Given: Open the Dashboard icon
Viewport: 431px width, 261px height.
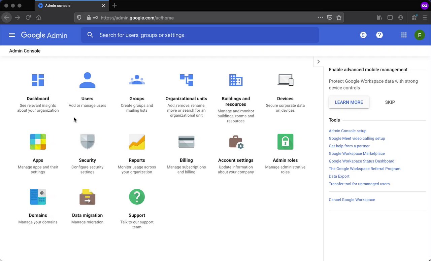Looking at the screenshot, I should click(38, 80).
